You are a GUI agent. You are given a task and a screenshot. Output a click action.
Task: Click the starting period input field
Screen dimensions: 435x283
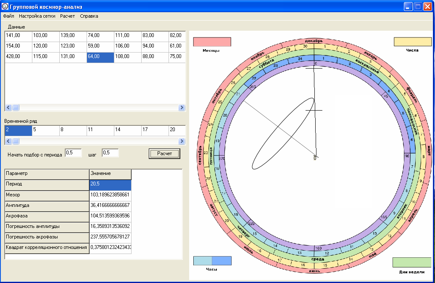73,153
